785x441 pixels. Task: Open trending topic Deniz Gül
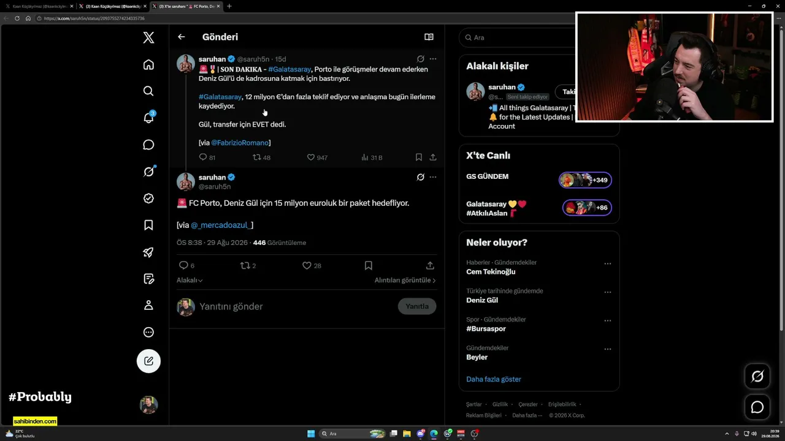(x=482, y=300)
